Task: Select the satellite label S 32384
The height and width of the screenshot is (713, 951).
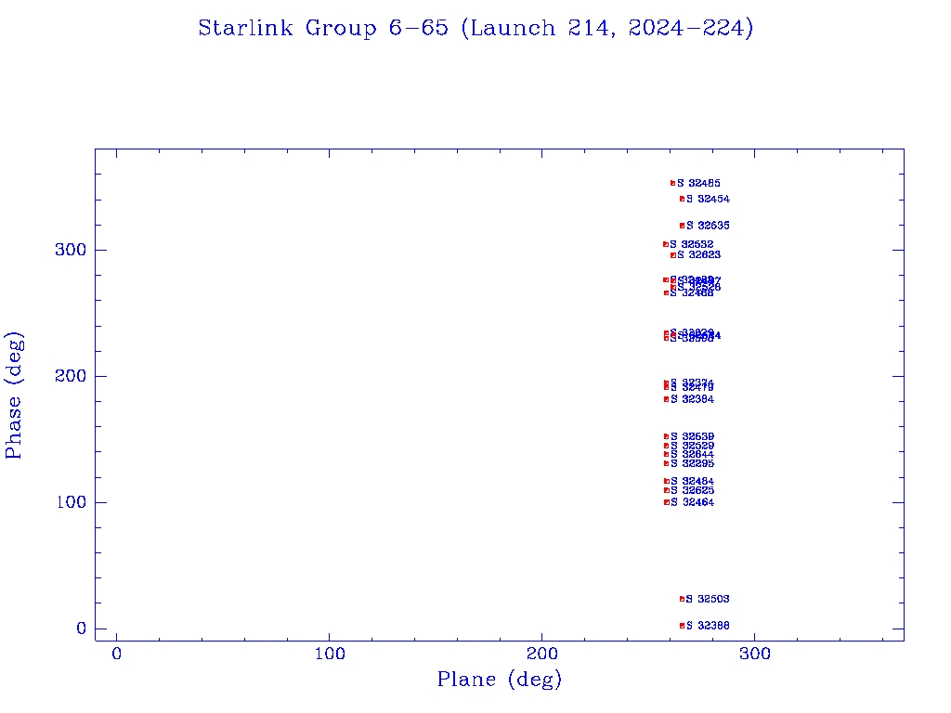Action: pos(692,399)
